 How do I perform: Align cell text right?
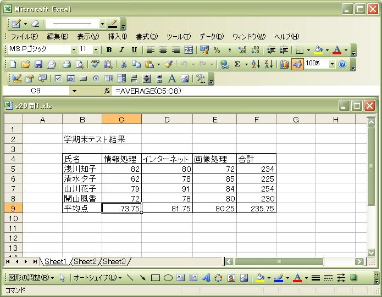[176, 50]
